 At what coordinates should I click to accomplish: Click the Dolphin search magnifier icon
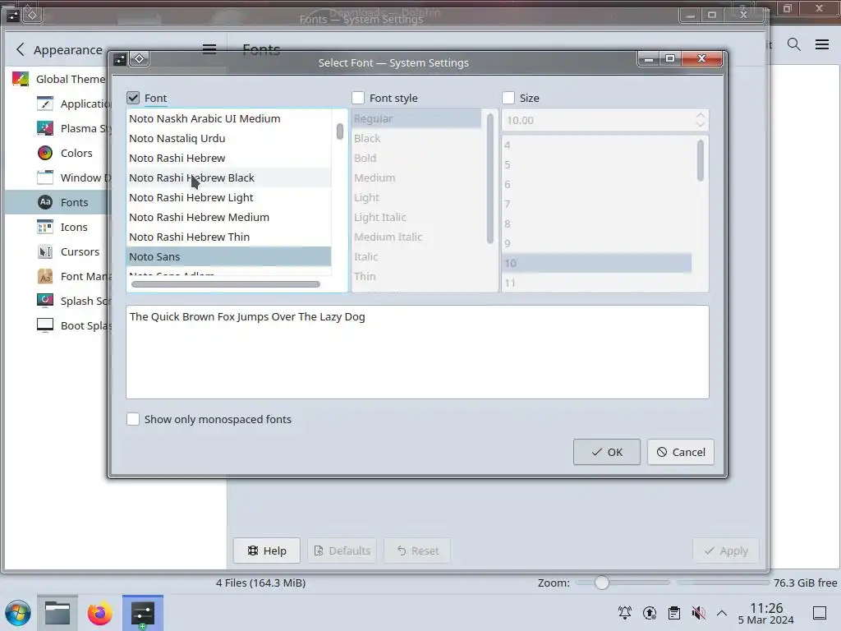pos(794,44)
